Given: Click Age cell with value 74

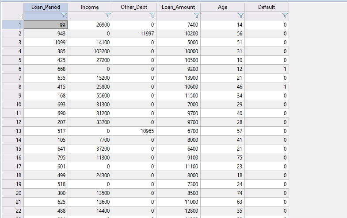Looking at the screenshot, I should tap(223, 193).
